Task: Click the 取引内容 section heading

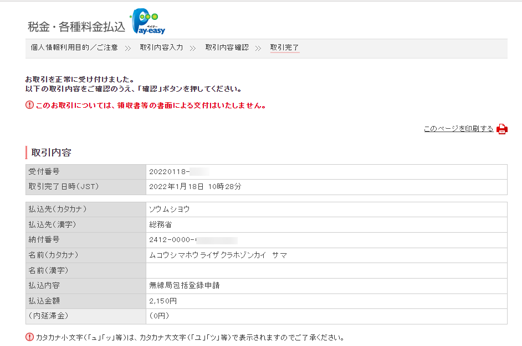Action: [x=52, y=153]
